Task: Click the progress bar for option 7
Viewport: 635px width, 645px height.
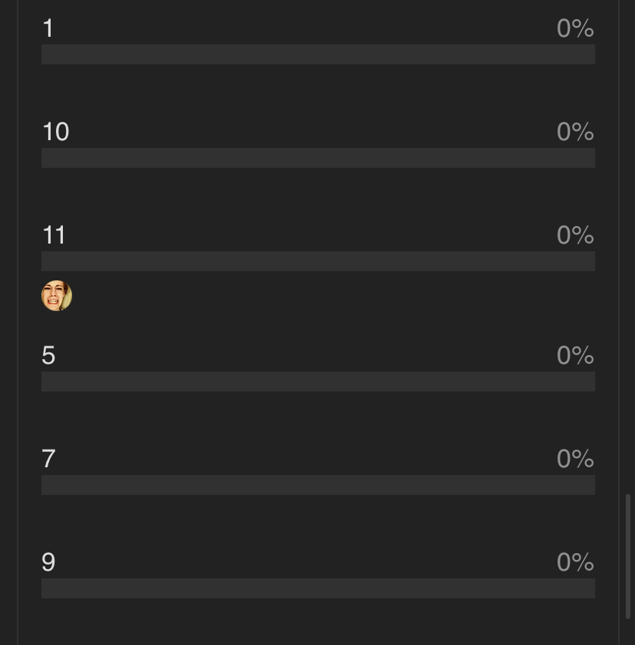Action: [318, 485]
